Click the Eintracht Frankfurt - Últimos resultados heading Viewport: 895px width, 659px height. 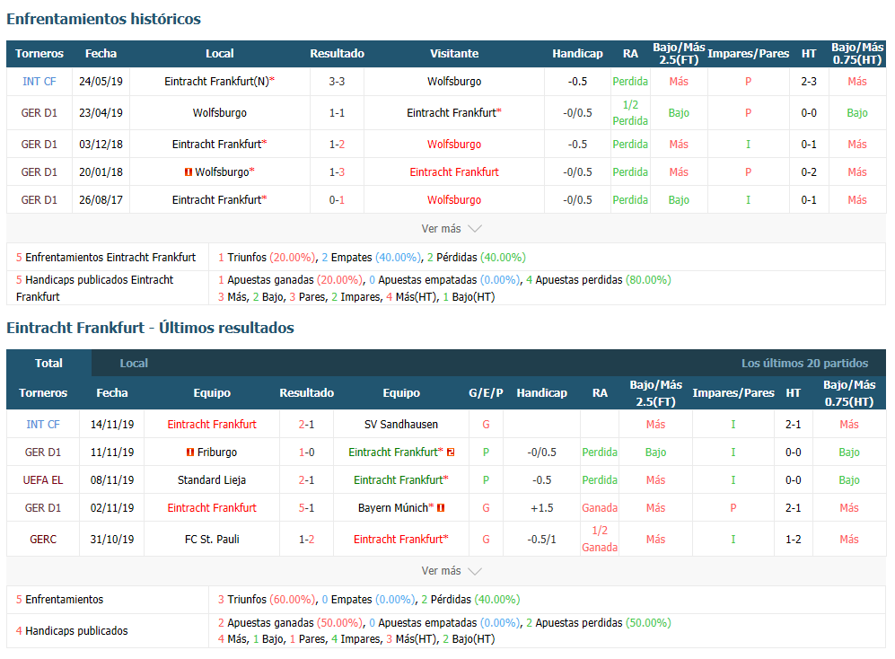coord(150,328)
